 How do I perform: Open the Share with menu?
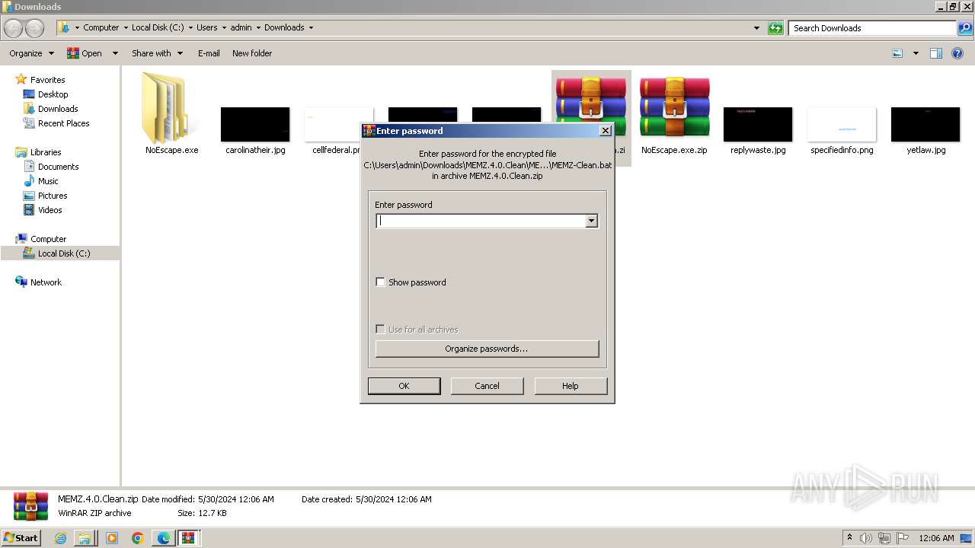[x=157, y=53]
